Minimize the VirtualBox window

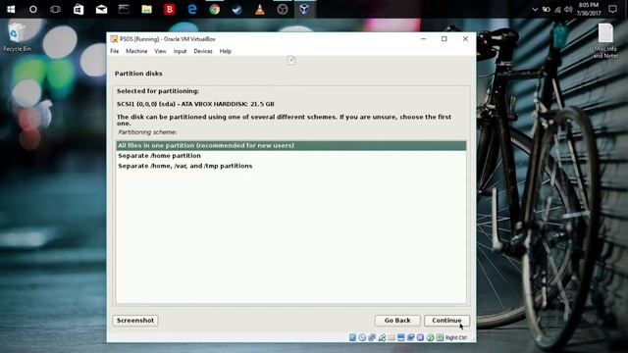[x=423, y=39]
